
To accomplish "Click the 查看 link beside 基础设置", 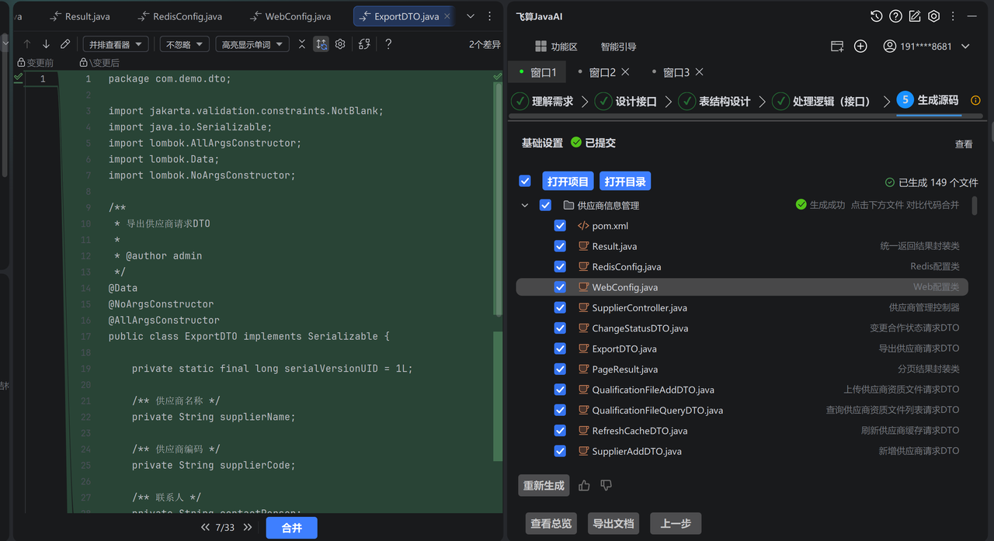I will tap(964, 144).
